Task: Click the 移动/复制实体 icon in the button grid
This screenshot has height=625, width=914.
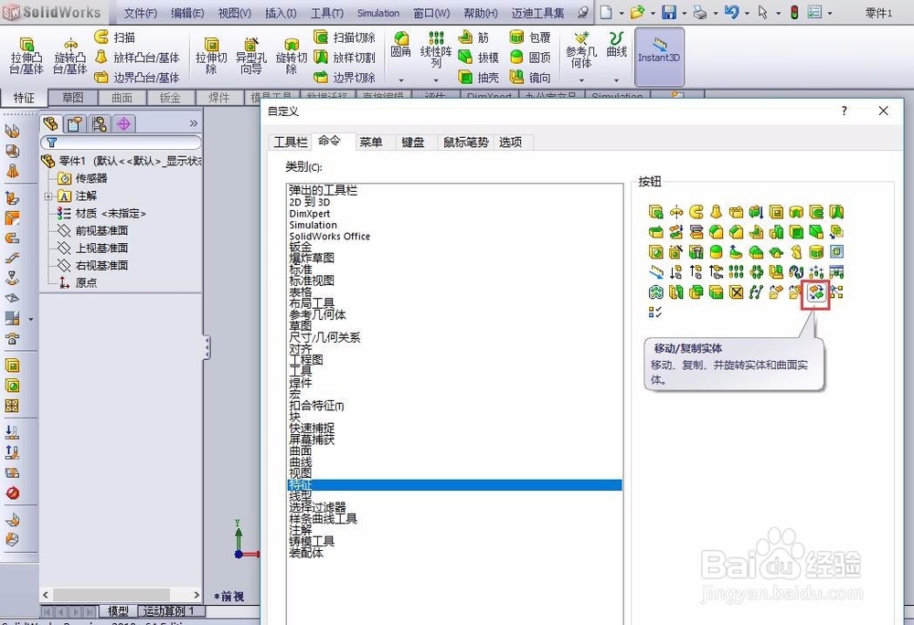Action: [815, 291]
